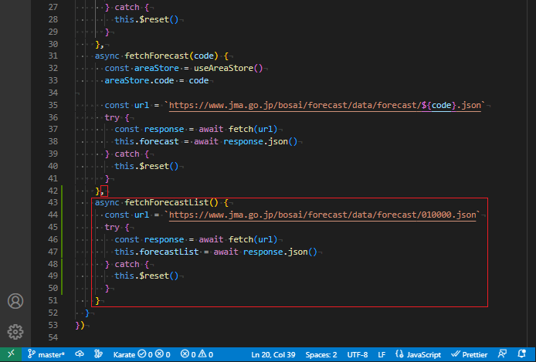
Task: Open the remote window indicator
Action: tap(11, 354)
